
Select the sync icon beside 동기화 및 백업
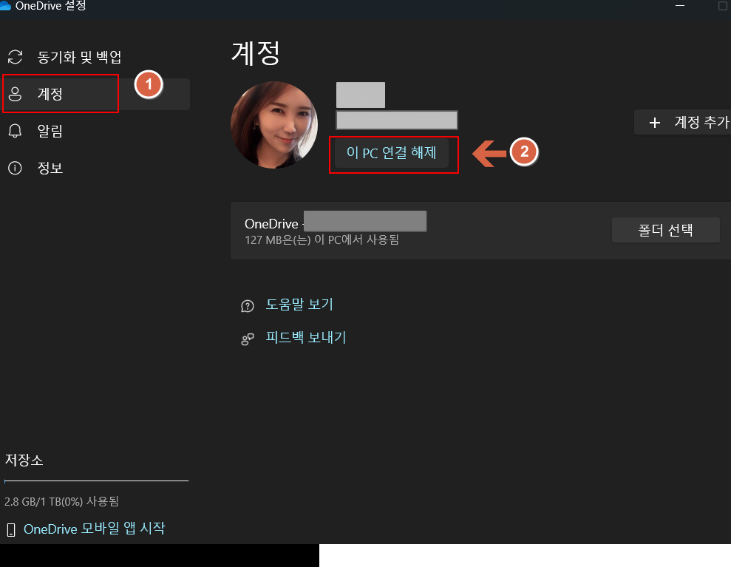click(x=16, y=56)
